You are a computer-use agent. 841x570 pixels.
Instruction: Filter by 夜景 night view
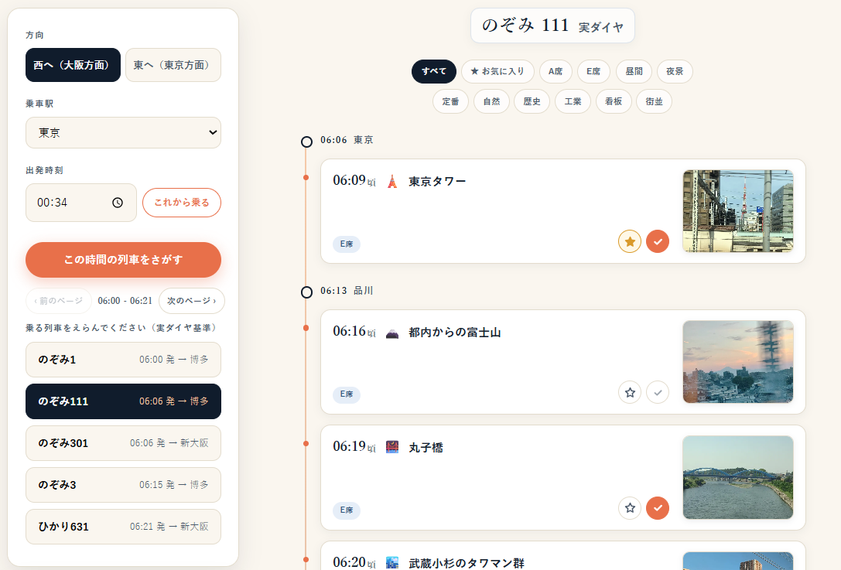675,71
